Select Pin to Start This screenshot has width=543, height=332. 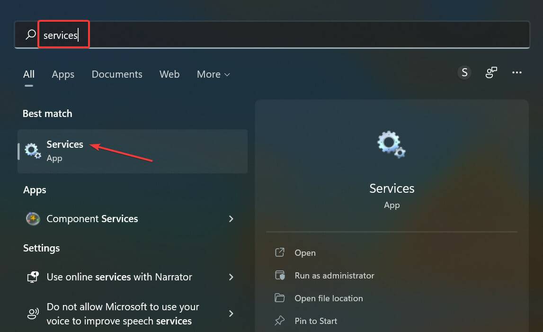(315, 321)
